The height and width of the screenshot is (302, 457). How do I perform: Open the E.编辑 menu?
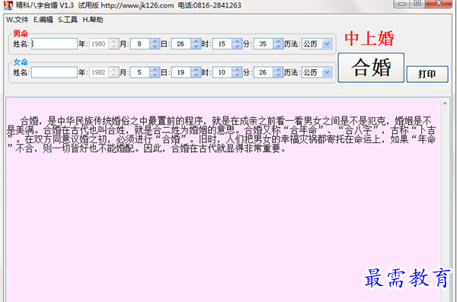(43, 20)
